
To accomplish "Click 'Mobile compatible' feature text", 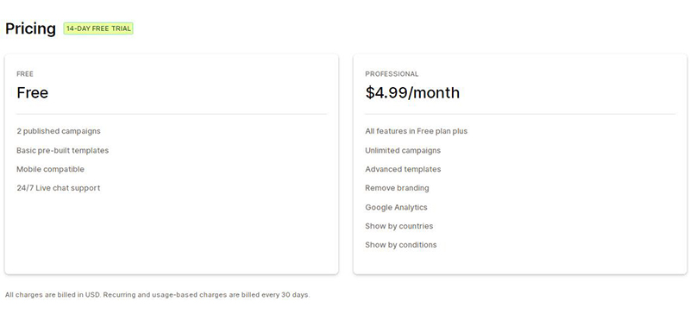I will click(x=50, y=169).
